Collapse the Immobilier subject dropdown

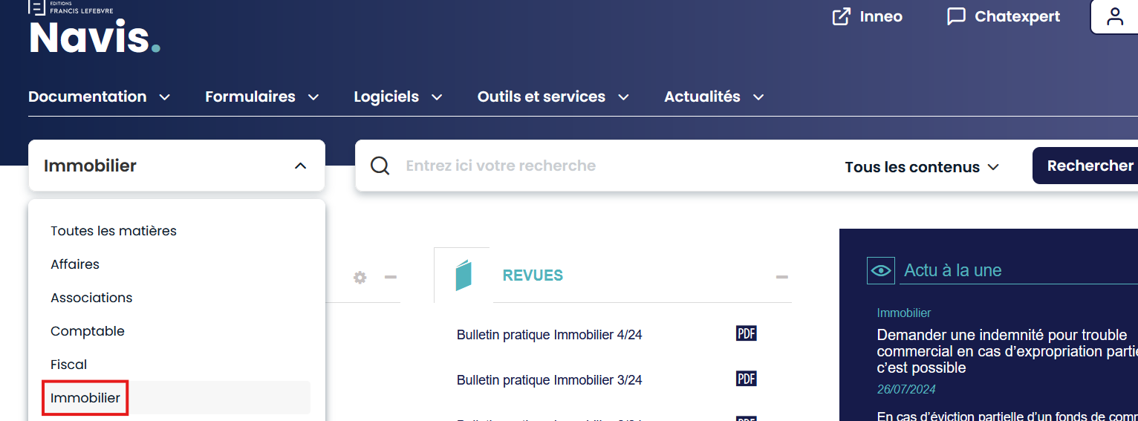click(x=300, y=166)
